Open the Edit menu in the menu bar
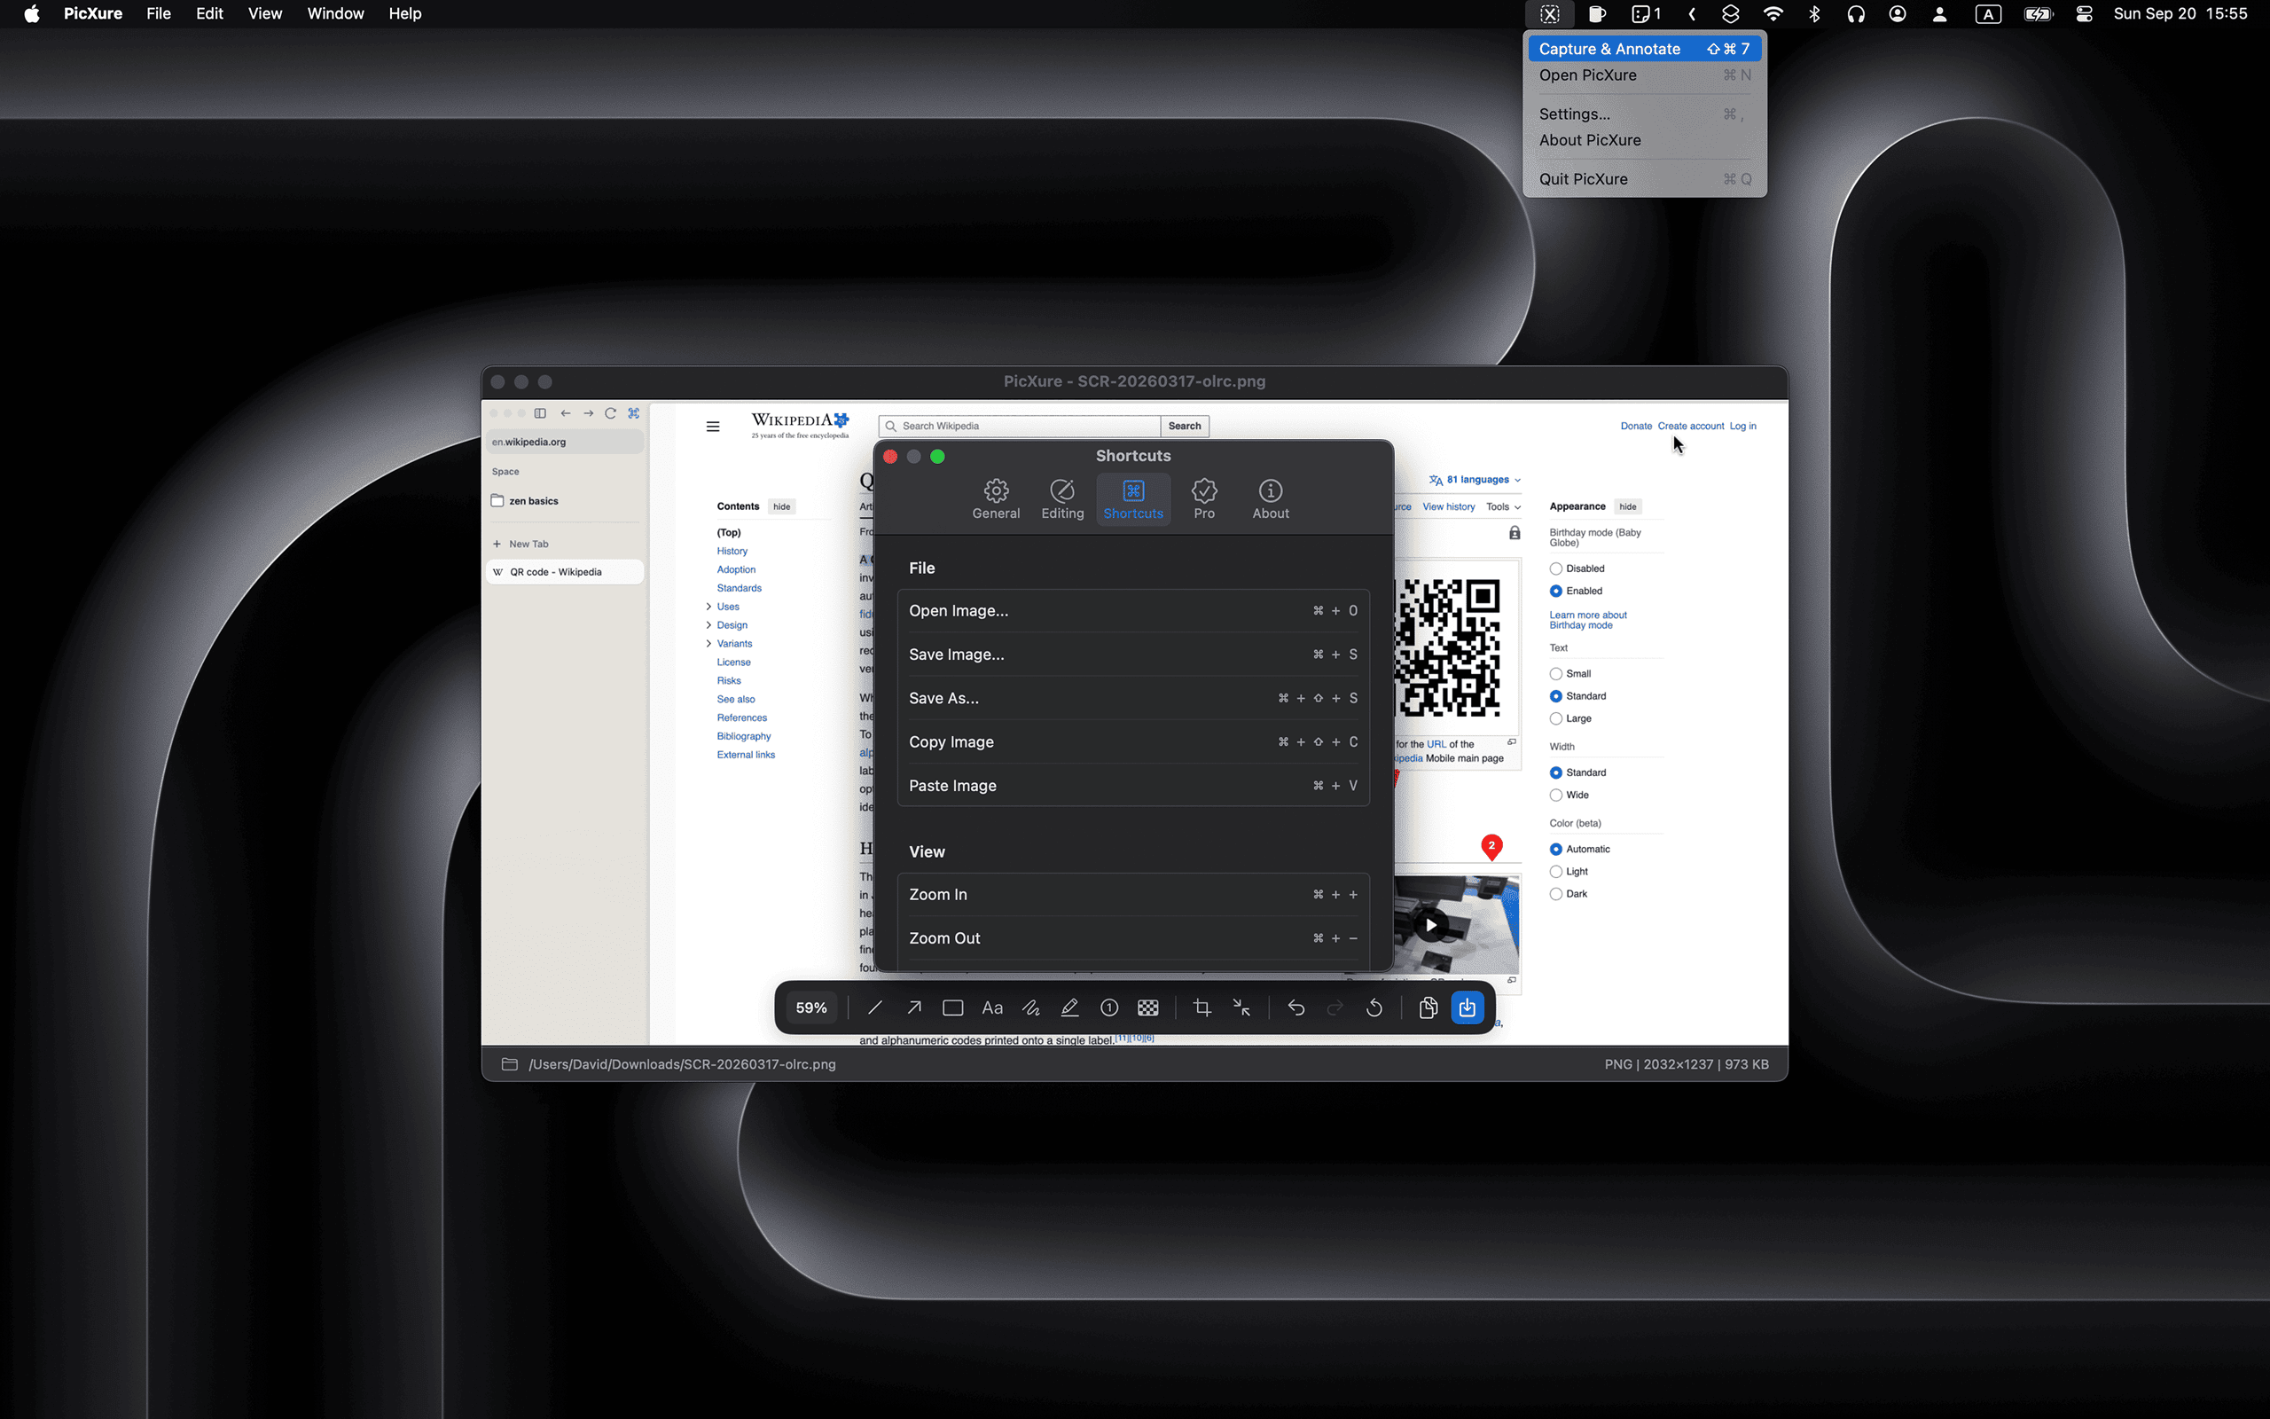Screen dimensions: 2270x1419 point(209,14)
